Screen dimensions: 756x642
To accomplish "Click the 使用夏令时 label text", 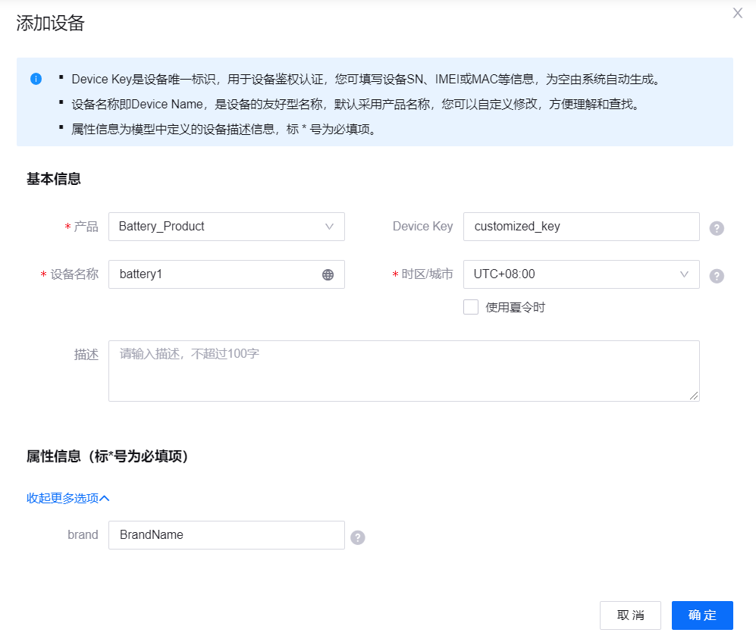I will [515, 307].
